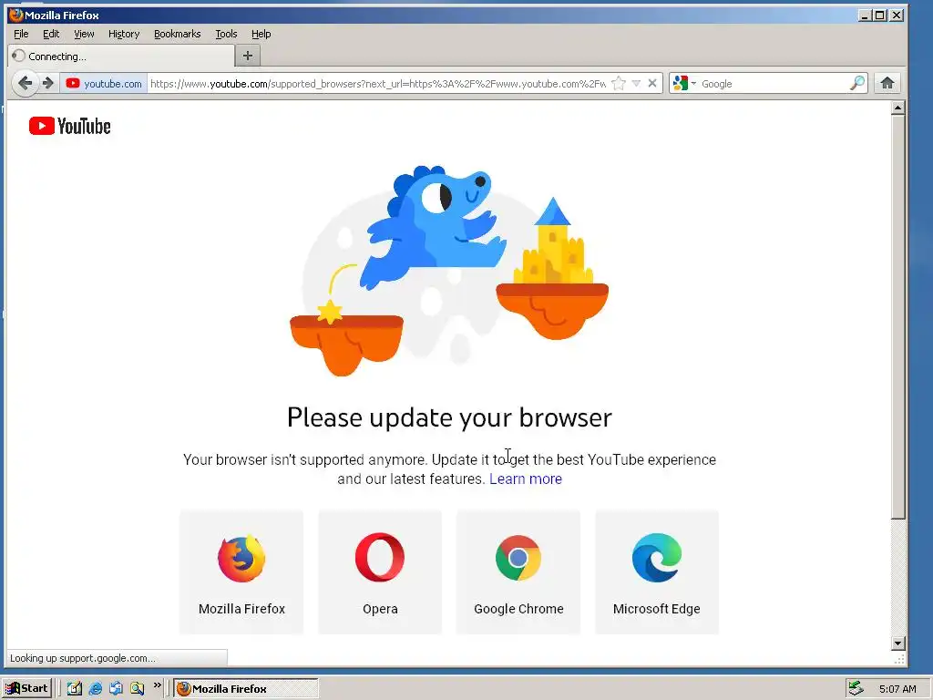Click the Firefox icon in title bar

click(16, 15)
